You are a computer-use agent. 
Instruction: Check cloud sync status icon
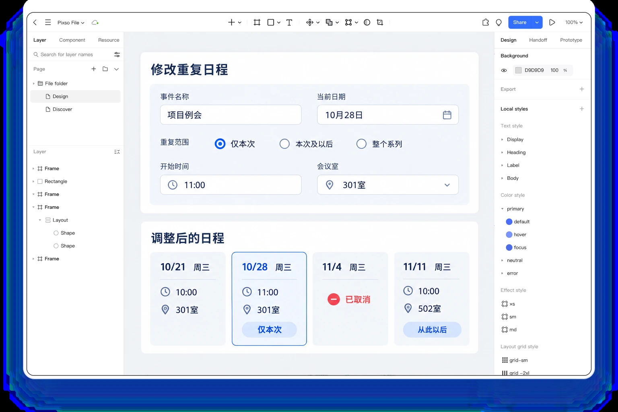(x=95, y=23)
